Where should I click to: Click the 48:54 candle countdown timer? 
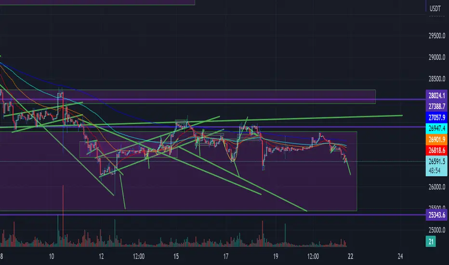pyautogui.click(x=435, y=171)
